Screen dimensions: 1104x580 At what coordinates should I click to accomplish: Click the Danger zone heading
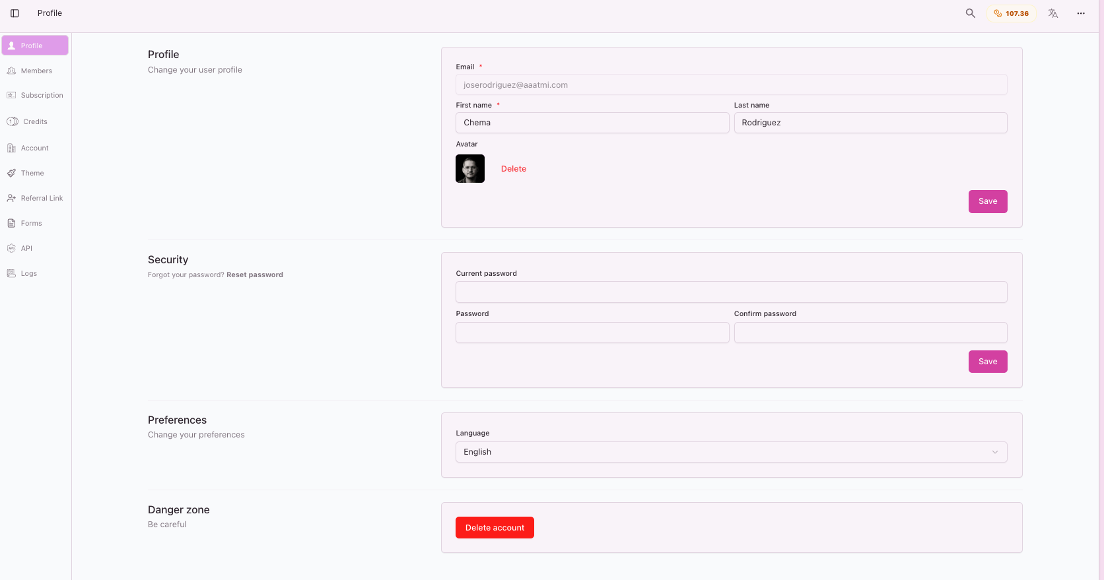click(178, 510)
